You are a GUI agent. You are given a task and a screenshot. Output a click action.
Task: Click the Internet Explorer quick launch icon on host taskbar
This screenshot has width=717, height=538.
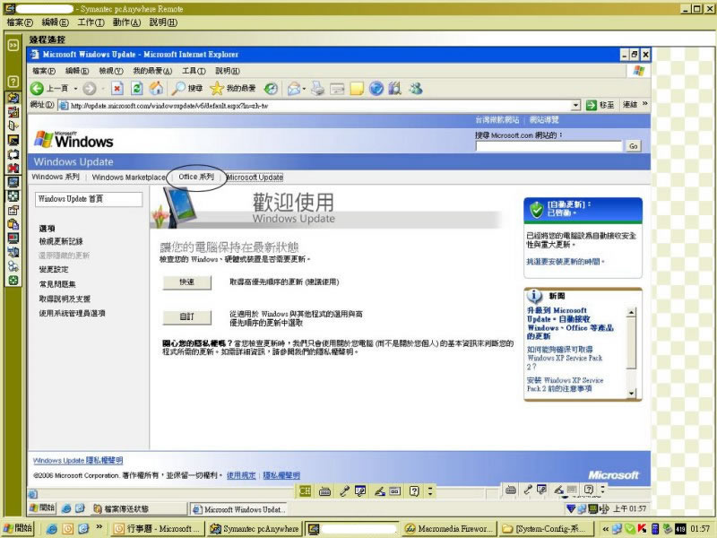[52, 529]
